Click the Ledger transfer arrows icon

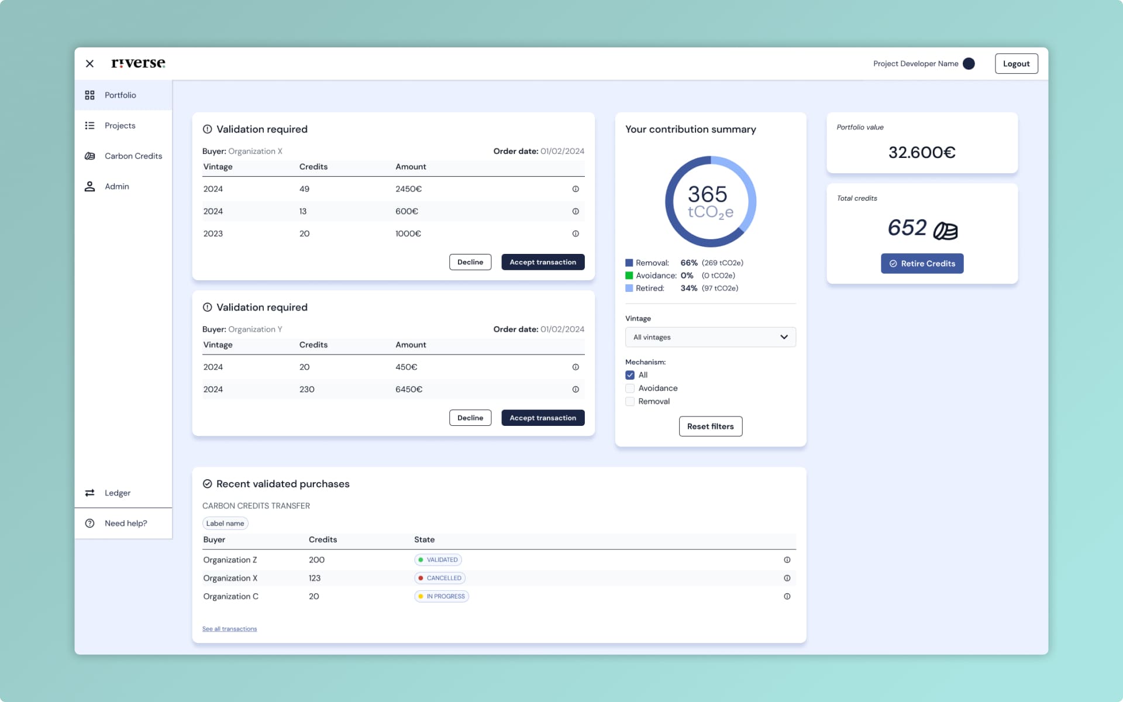[x=89, y=493]
